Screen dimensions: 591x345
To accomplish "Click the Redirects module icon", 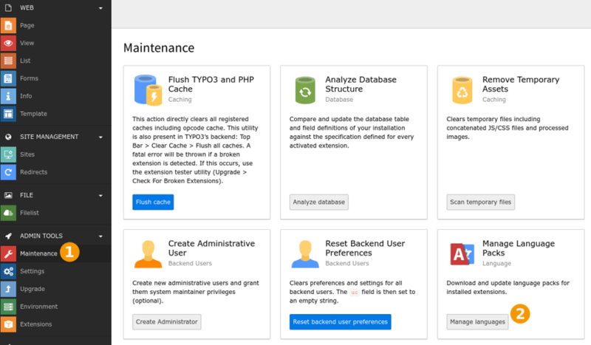I will tap(8, 172).
